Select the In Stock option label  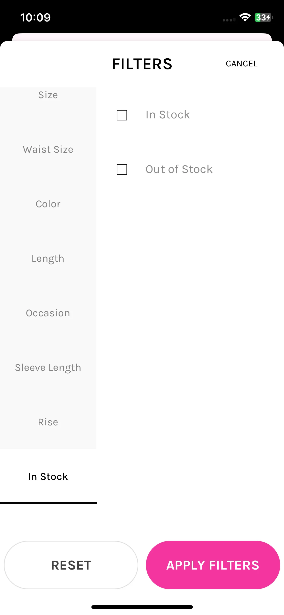pyautogui.click(x=168, y=115)
